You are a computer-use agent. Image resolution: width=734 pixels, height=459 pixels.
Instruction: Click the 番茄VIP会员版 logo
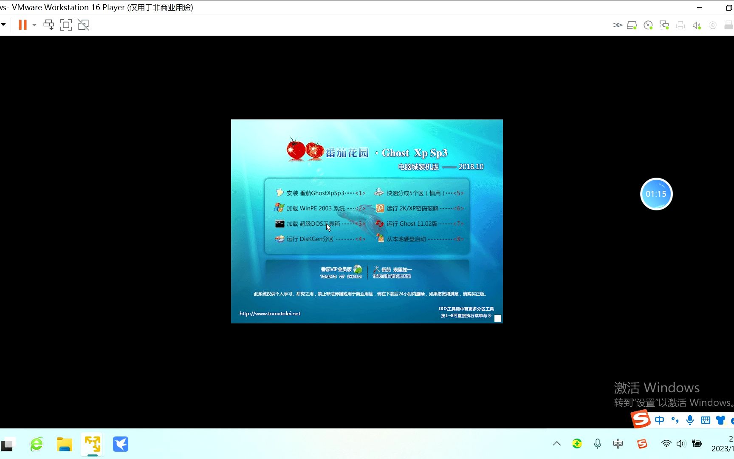342,272
